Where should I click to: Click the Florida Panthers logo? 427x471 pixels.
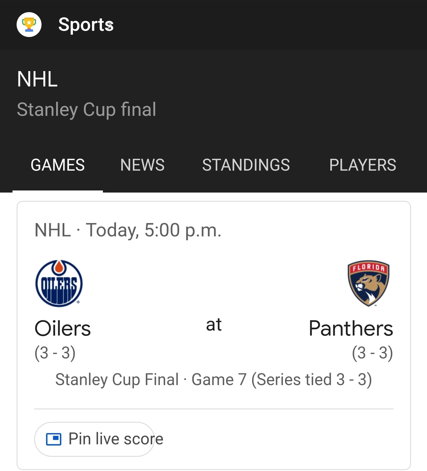[x=369, y=283]
